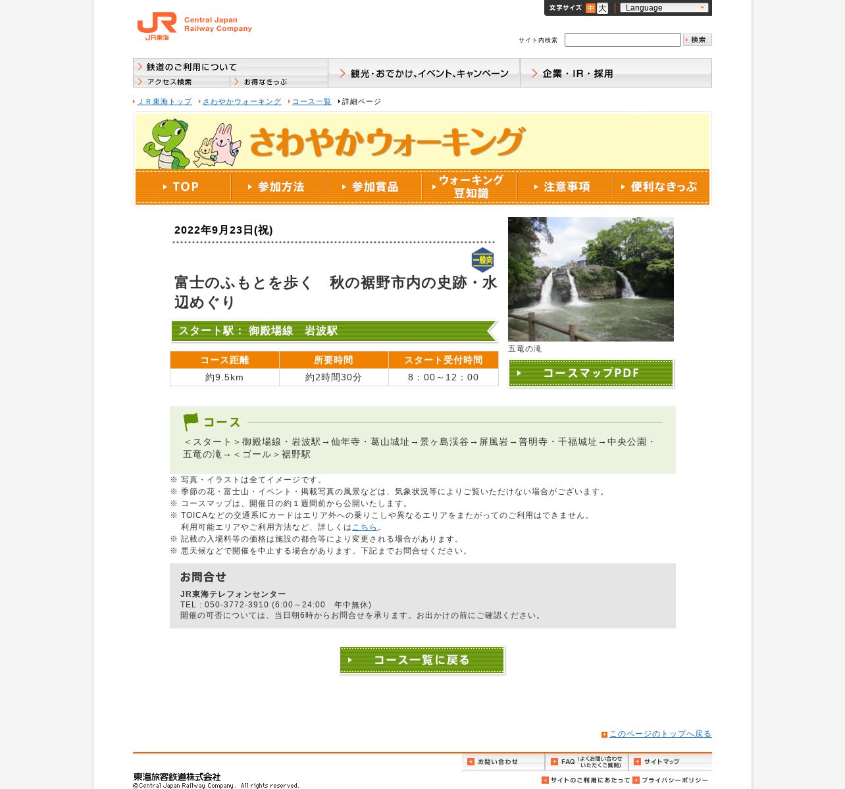
Task: Click the スタート駅 御殿場線 岩波駅 bar
Action: pyautogui.click(x=334, y=331)
